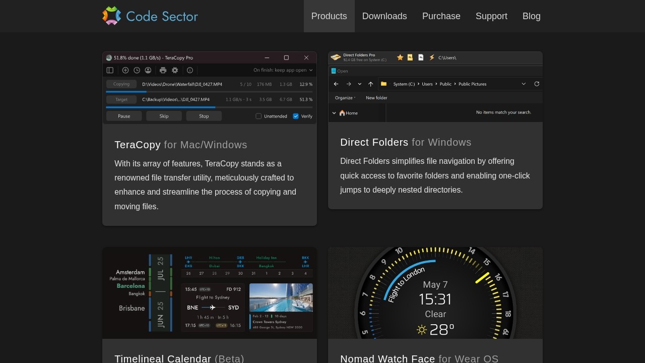
Task: Click Brisbane in the Timelineal city list
Action: click(132, 308)
